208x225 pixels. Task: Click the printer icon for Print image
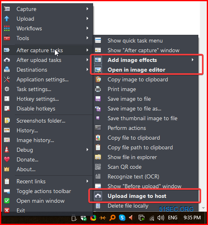[x=98, y=89]
